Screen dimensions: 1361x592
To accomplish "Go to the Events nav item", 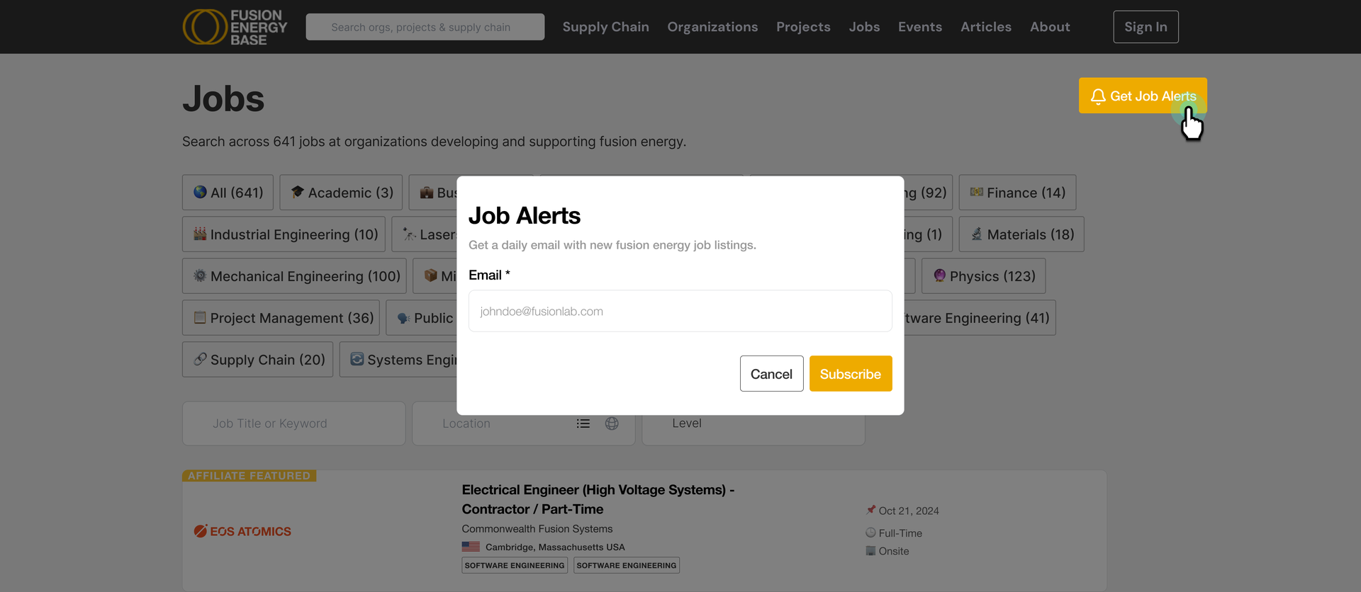I will 920,27.
